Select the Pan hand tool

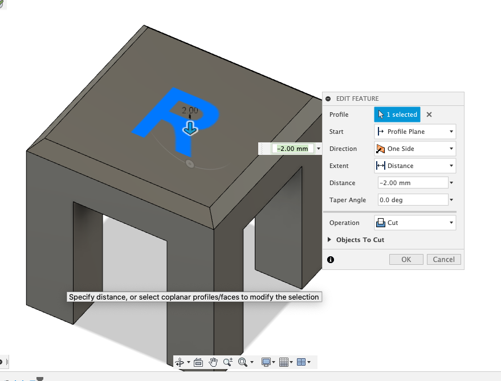[x=213, y=362]
